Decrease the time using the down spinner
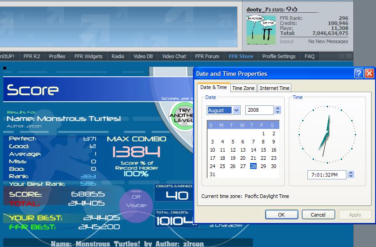 (351, 177)
